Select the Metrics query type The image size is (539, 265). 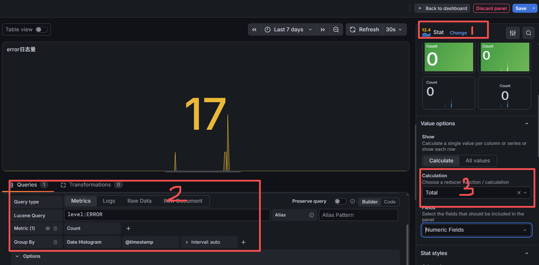(x=81, y=201)
